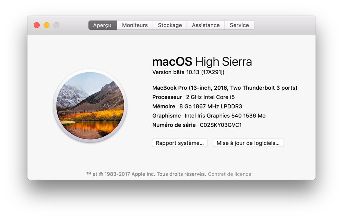
Task: Select the Aperçu tab
Action: click(102, 25)
